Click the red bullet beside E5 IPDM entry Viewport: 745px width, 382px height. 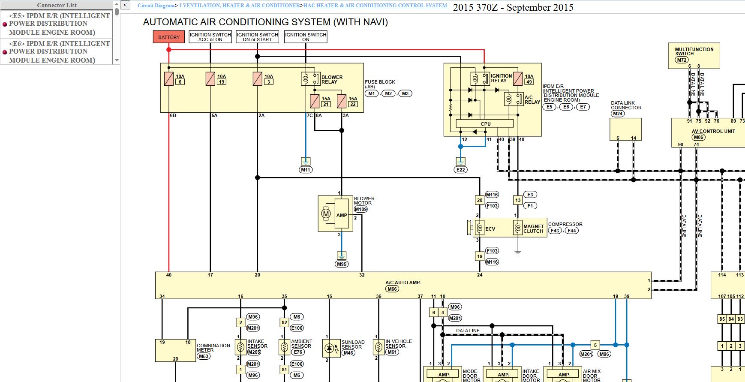pos(5,24)
